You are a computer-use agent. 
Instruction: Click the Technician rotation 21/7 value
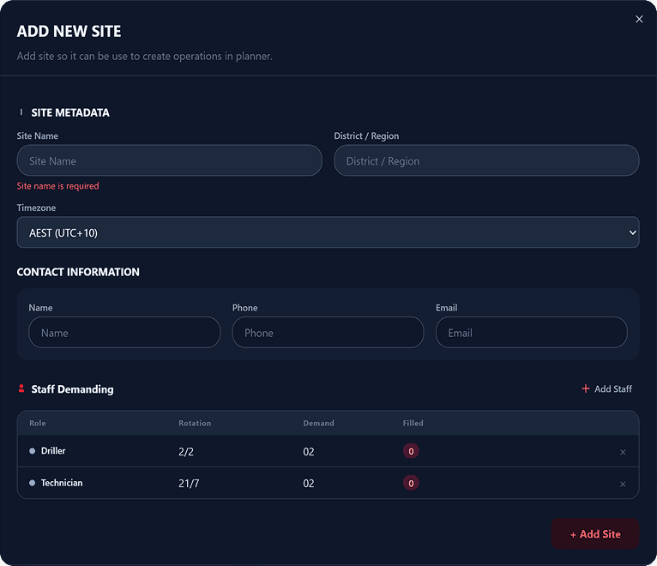[189, 484]
